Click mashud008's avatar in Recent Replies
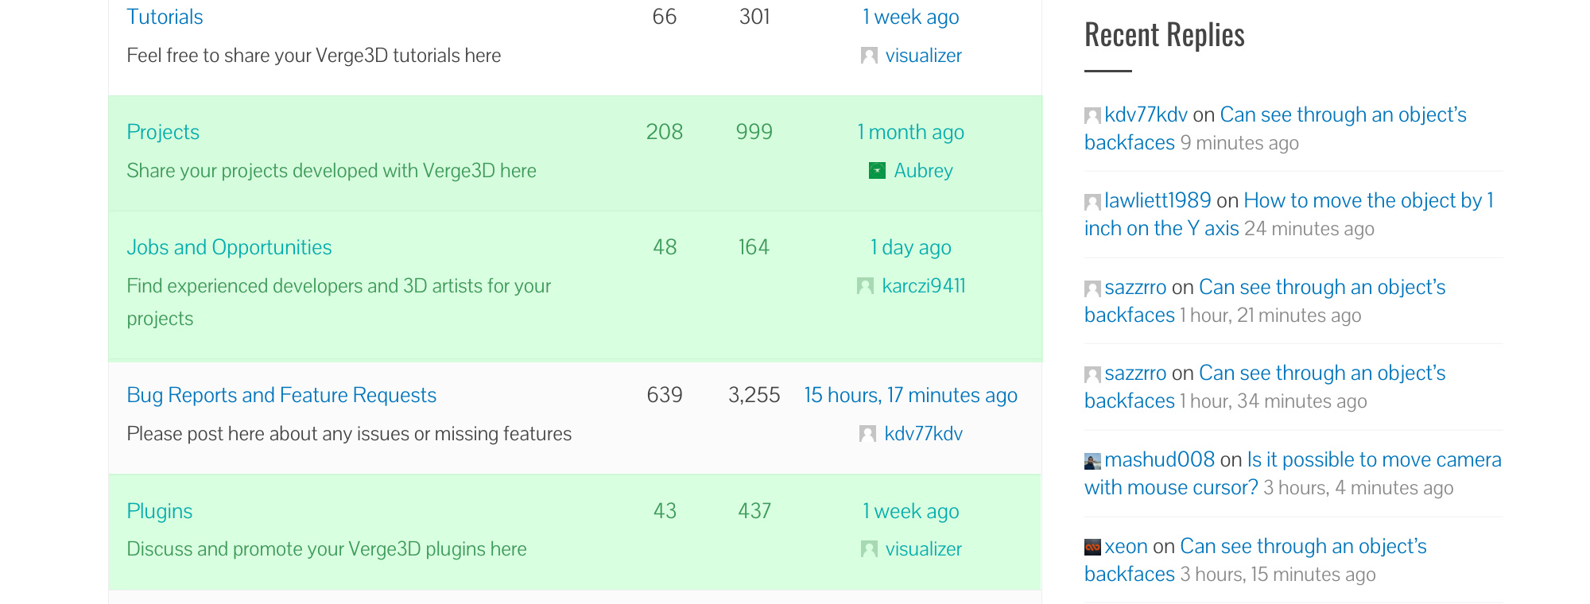 pyautogui.click(x=1092, y=461)
